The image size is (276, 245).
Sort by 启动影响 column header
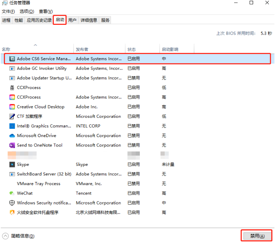tap(170, 50)
